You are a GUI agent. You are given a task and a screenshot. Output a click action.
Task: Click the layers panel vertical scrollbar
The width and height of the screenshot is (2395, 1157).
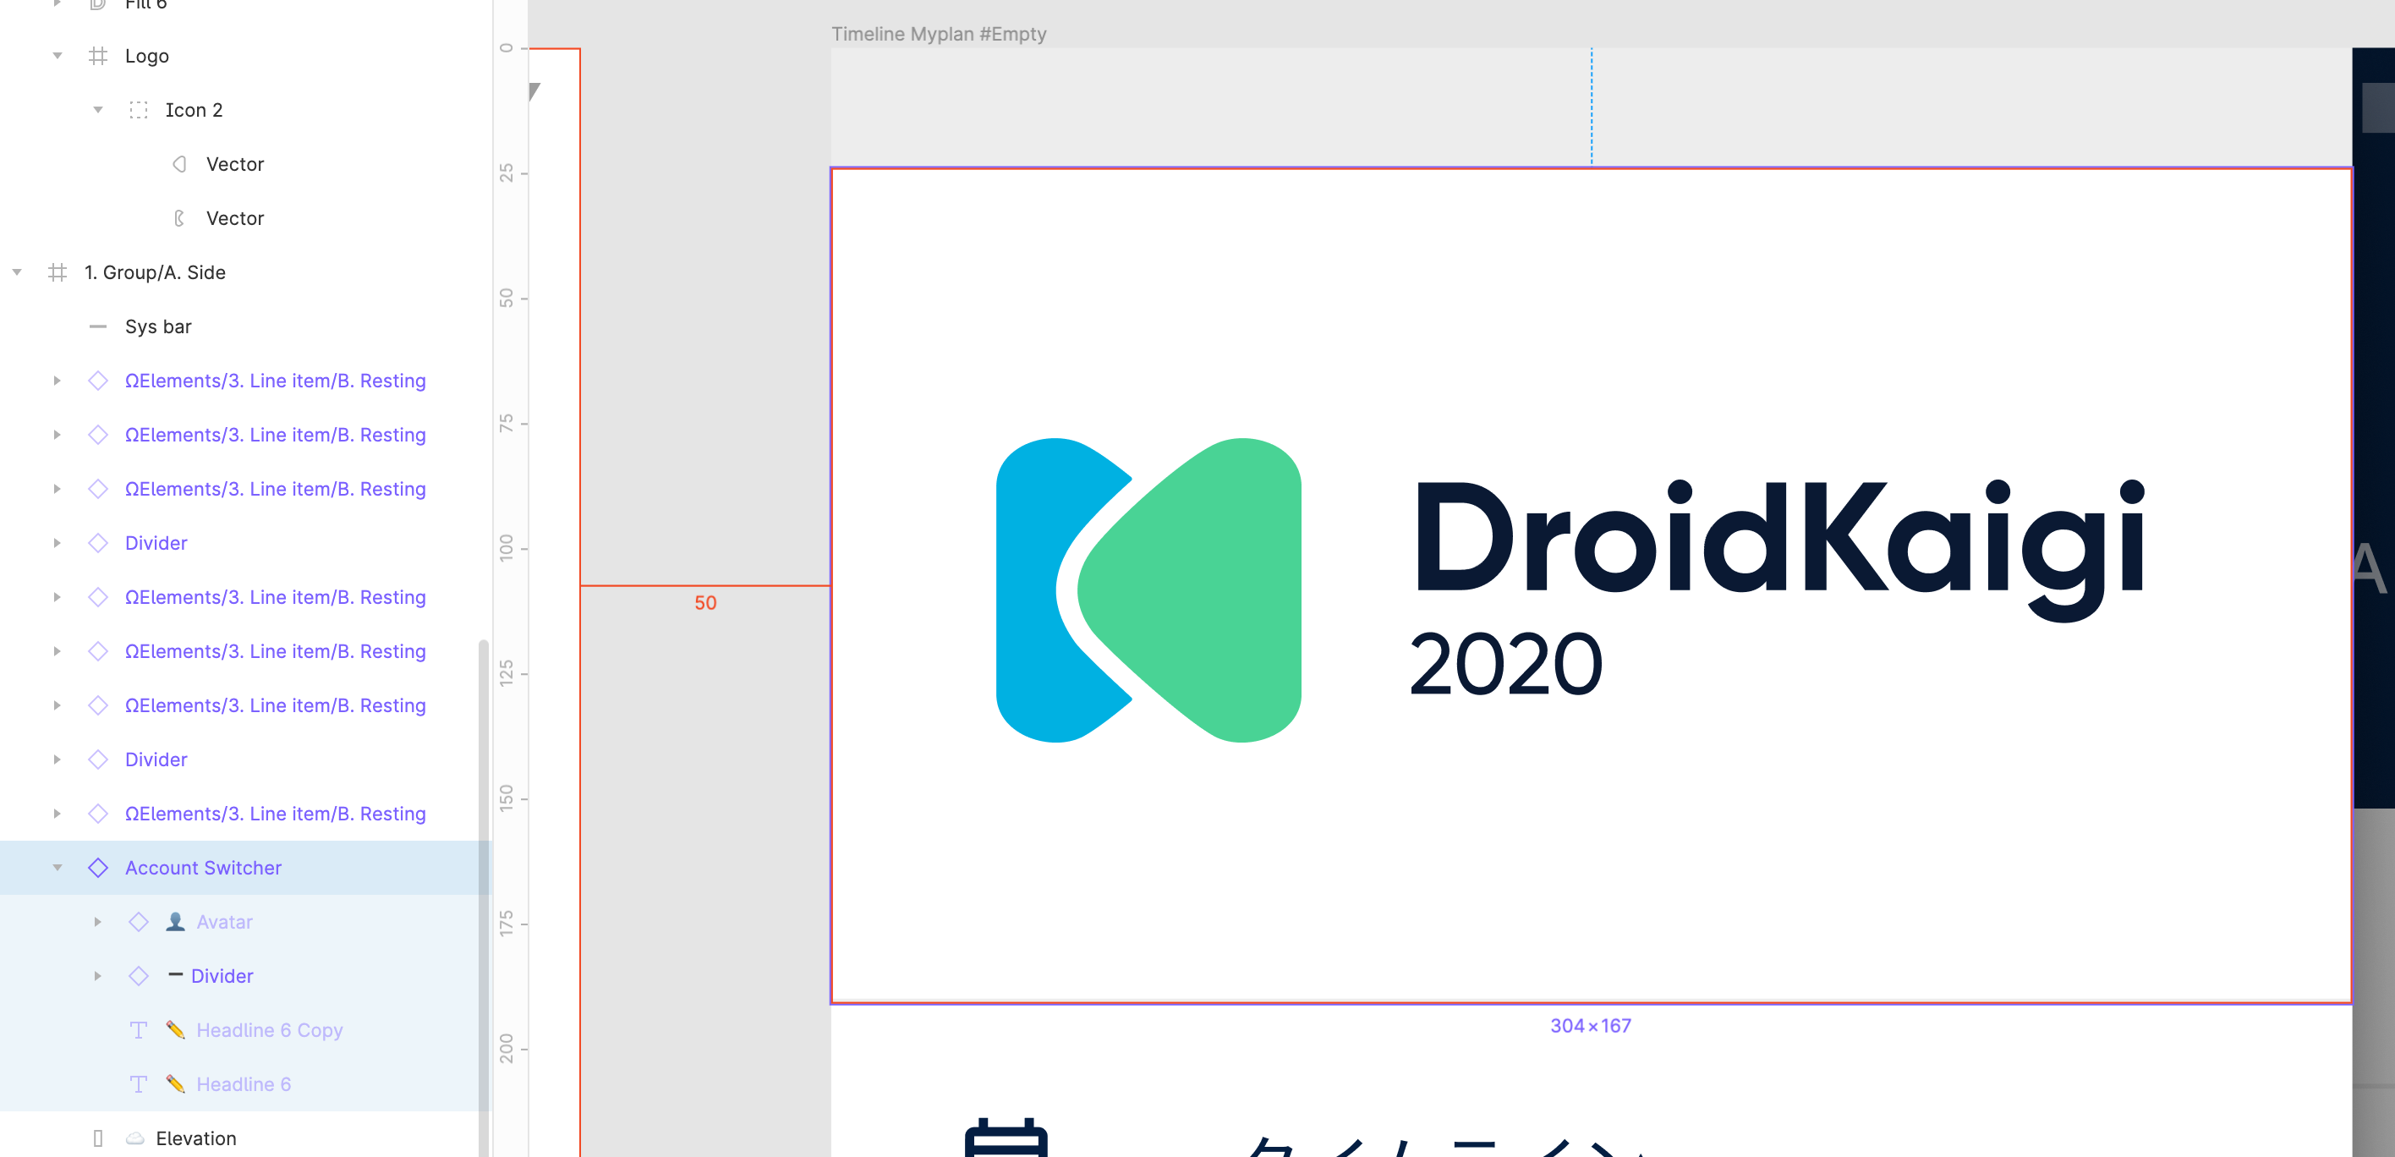tap(484, 897)
